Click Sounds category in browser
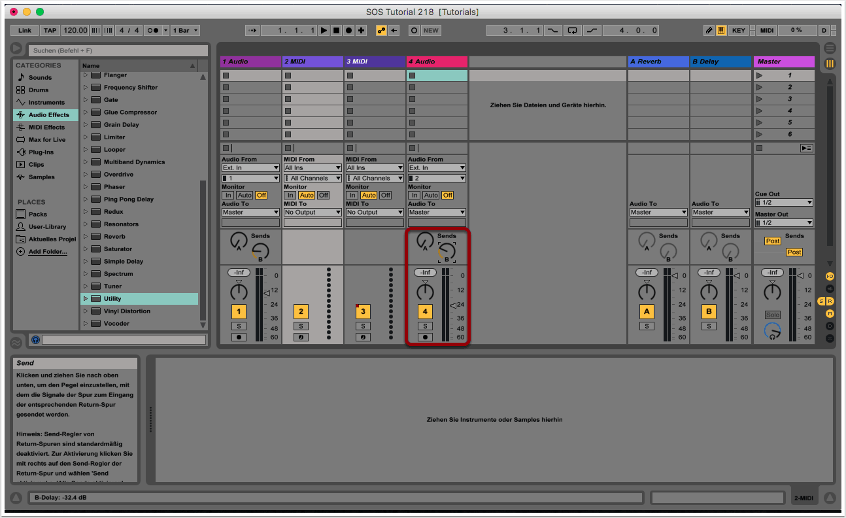Screen dimensions: 846x518 coord(40,78)
